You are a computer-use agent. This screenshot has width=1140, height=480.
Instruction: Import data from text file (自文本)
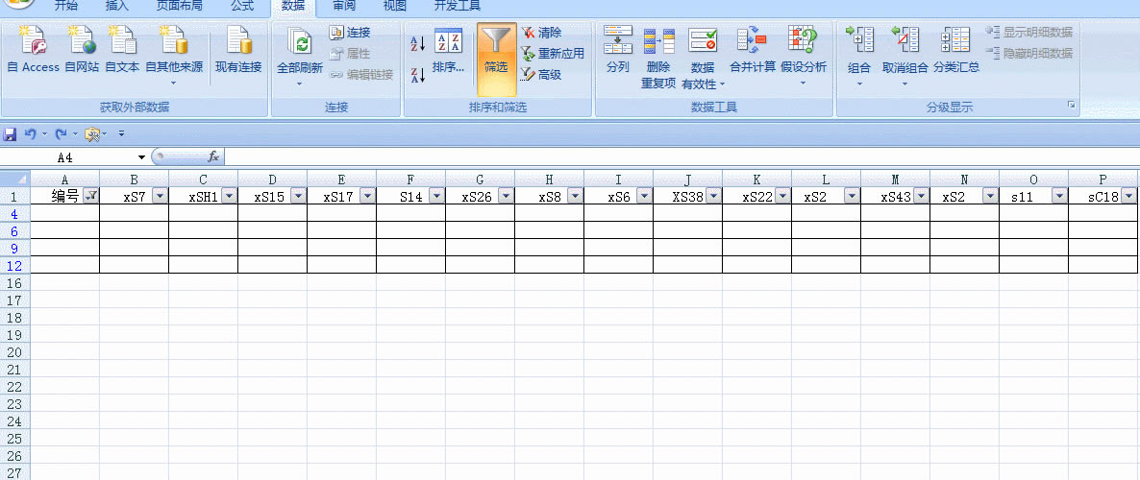click(122, 48)
